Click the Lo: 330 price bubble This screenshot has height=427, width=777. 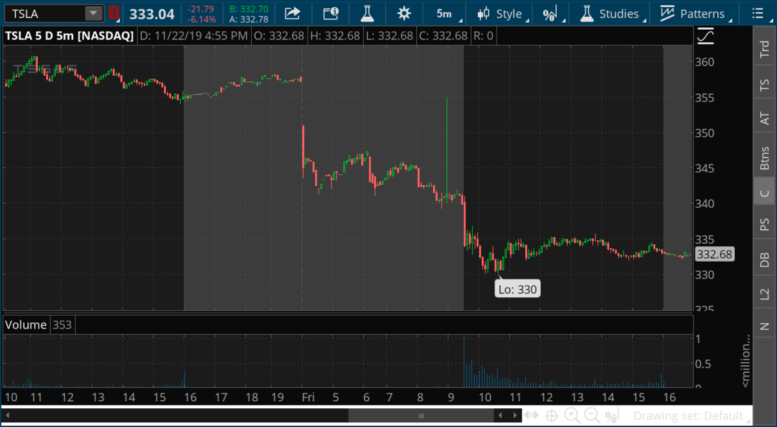tap(518, 289)
